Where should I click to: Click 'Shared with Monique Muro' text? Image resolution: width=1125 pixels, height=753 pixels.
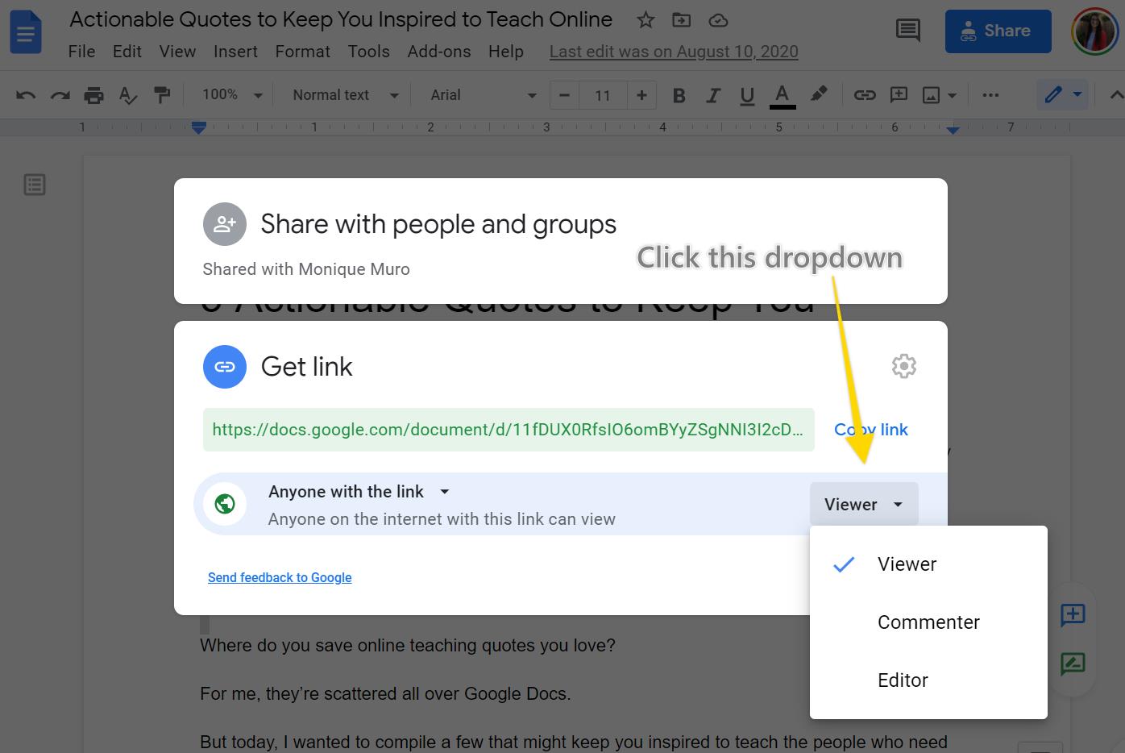pos(306,269)
